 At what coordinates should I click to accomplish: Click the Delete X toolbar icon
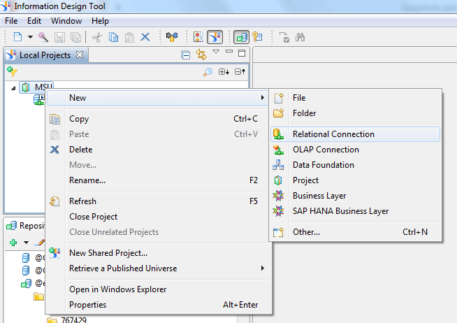point(145,37)
